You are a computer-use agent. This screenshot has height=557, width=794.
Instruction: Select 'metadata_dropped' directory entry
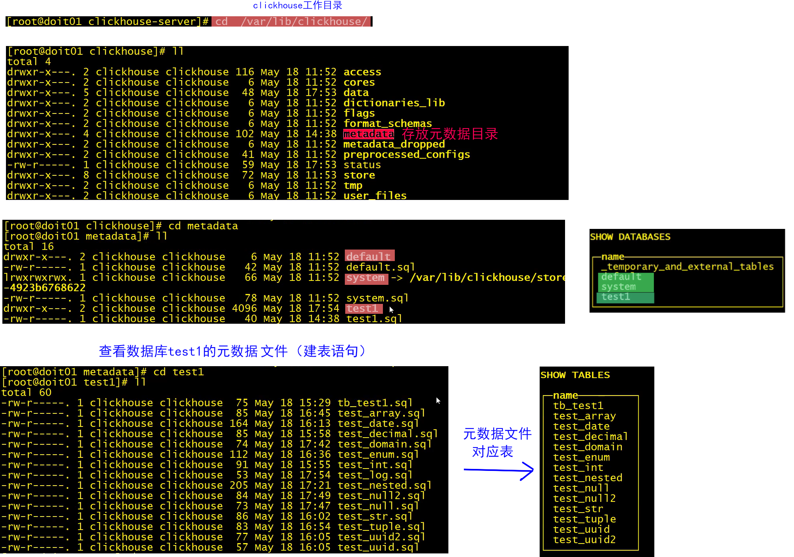tap(394, 144)
